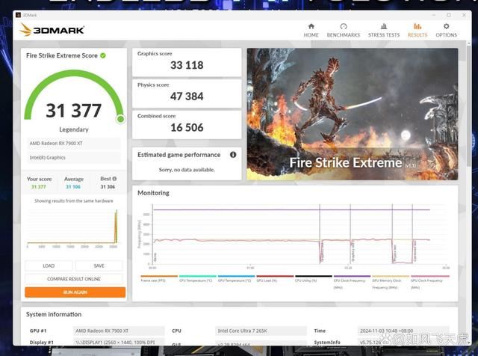Screen dimensions: 478x356
Task: Click the green gauge end-point knob
Action: tap(121, 119)
